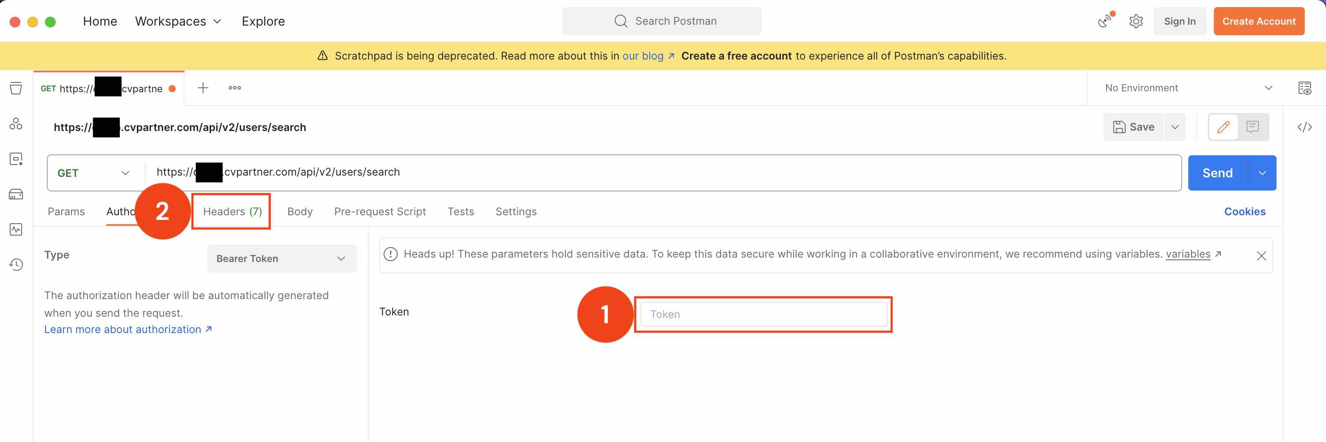The width and height of the screenshot is (1326, 442).
Task: Click the Search Postman box
Action: tap(662, 21)
